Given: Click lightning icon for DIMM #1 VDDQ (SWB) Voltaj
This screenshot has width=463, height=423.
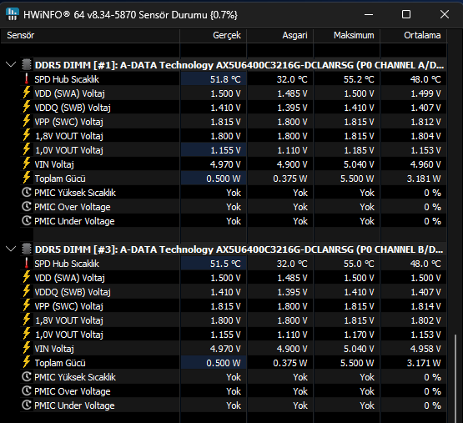Looking at the screenshot, I should coord(27,107).
